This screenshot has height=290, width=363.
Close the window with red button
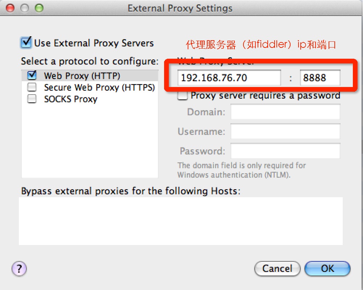[x=10, y=8]
